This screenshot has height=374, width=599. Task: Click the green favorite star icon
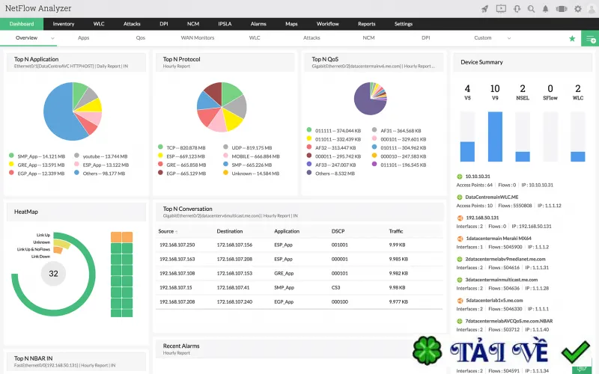pos(572,39)
